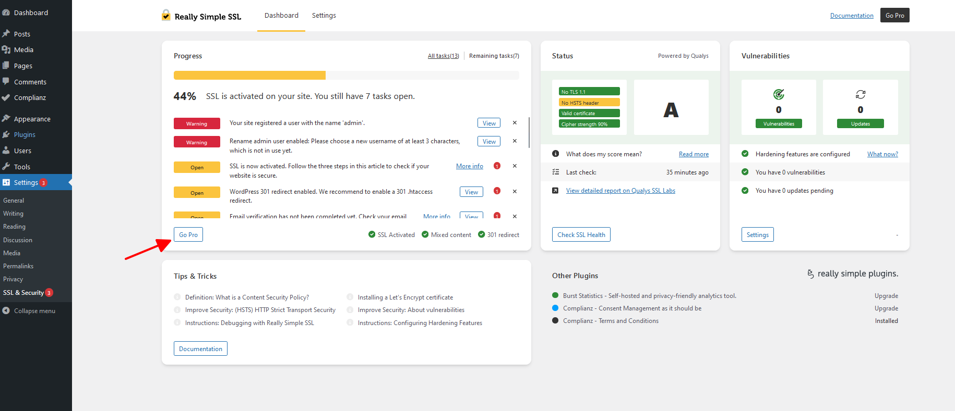The height and width of the screenshot is (411, 955).
Task: Open General settings submenu item
Action: coord(14,201)
